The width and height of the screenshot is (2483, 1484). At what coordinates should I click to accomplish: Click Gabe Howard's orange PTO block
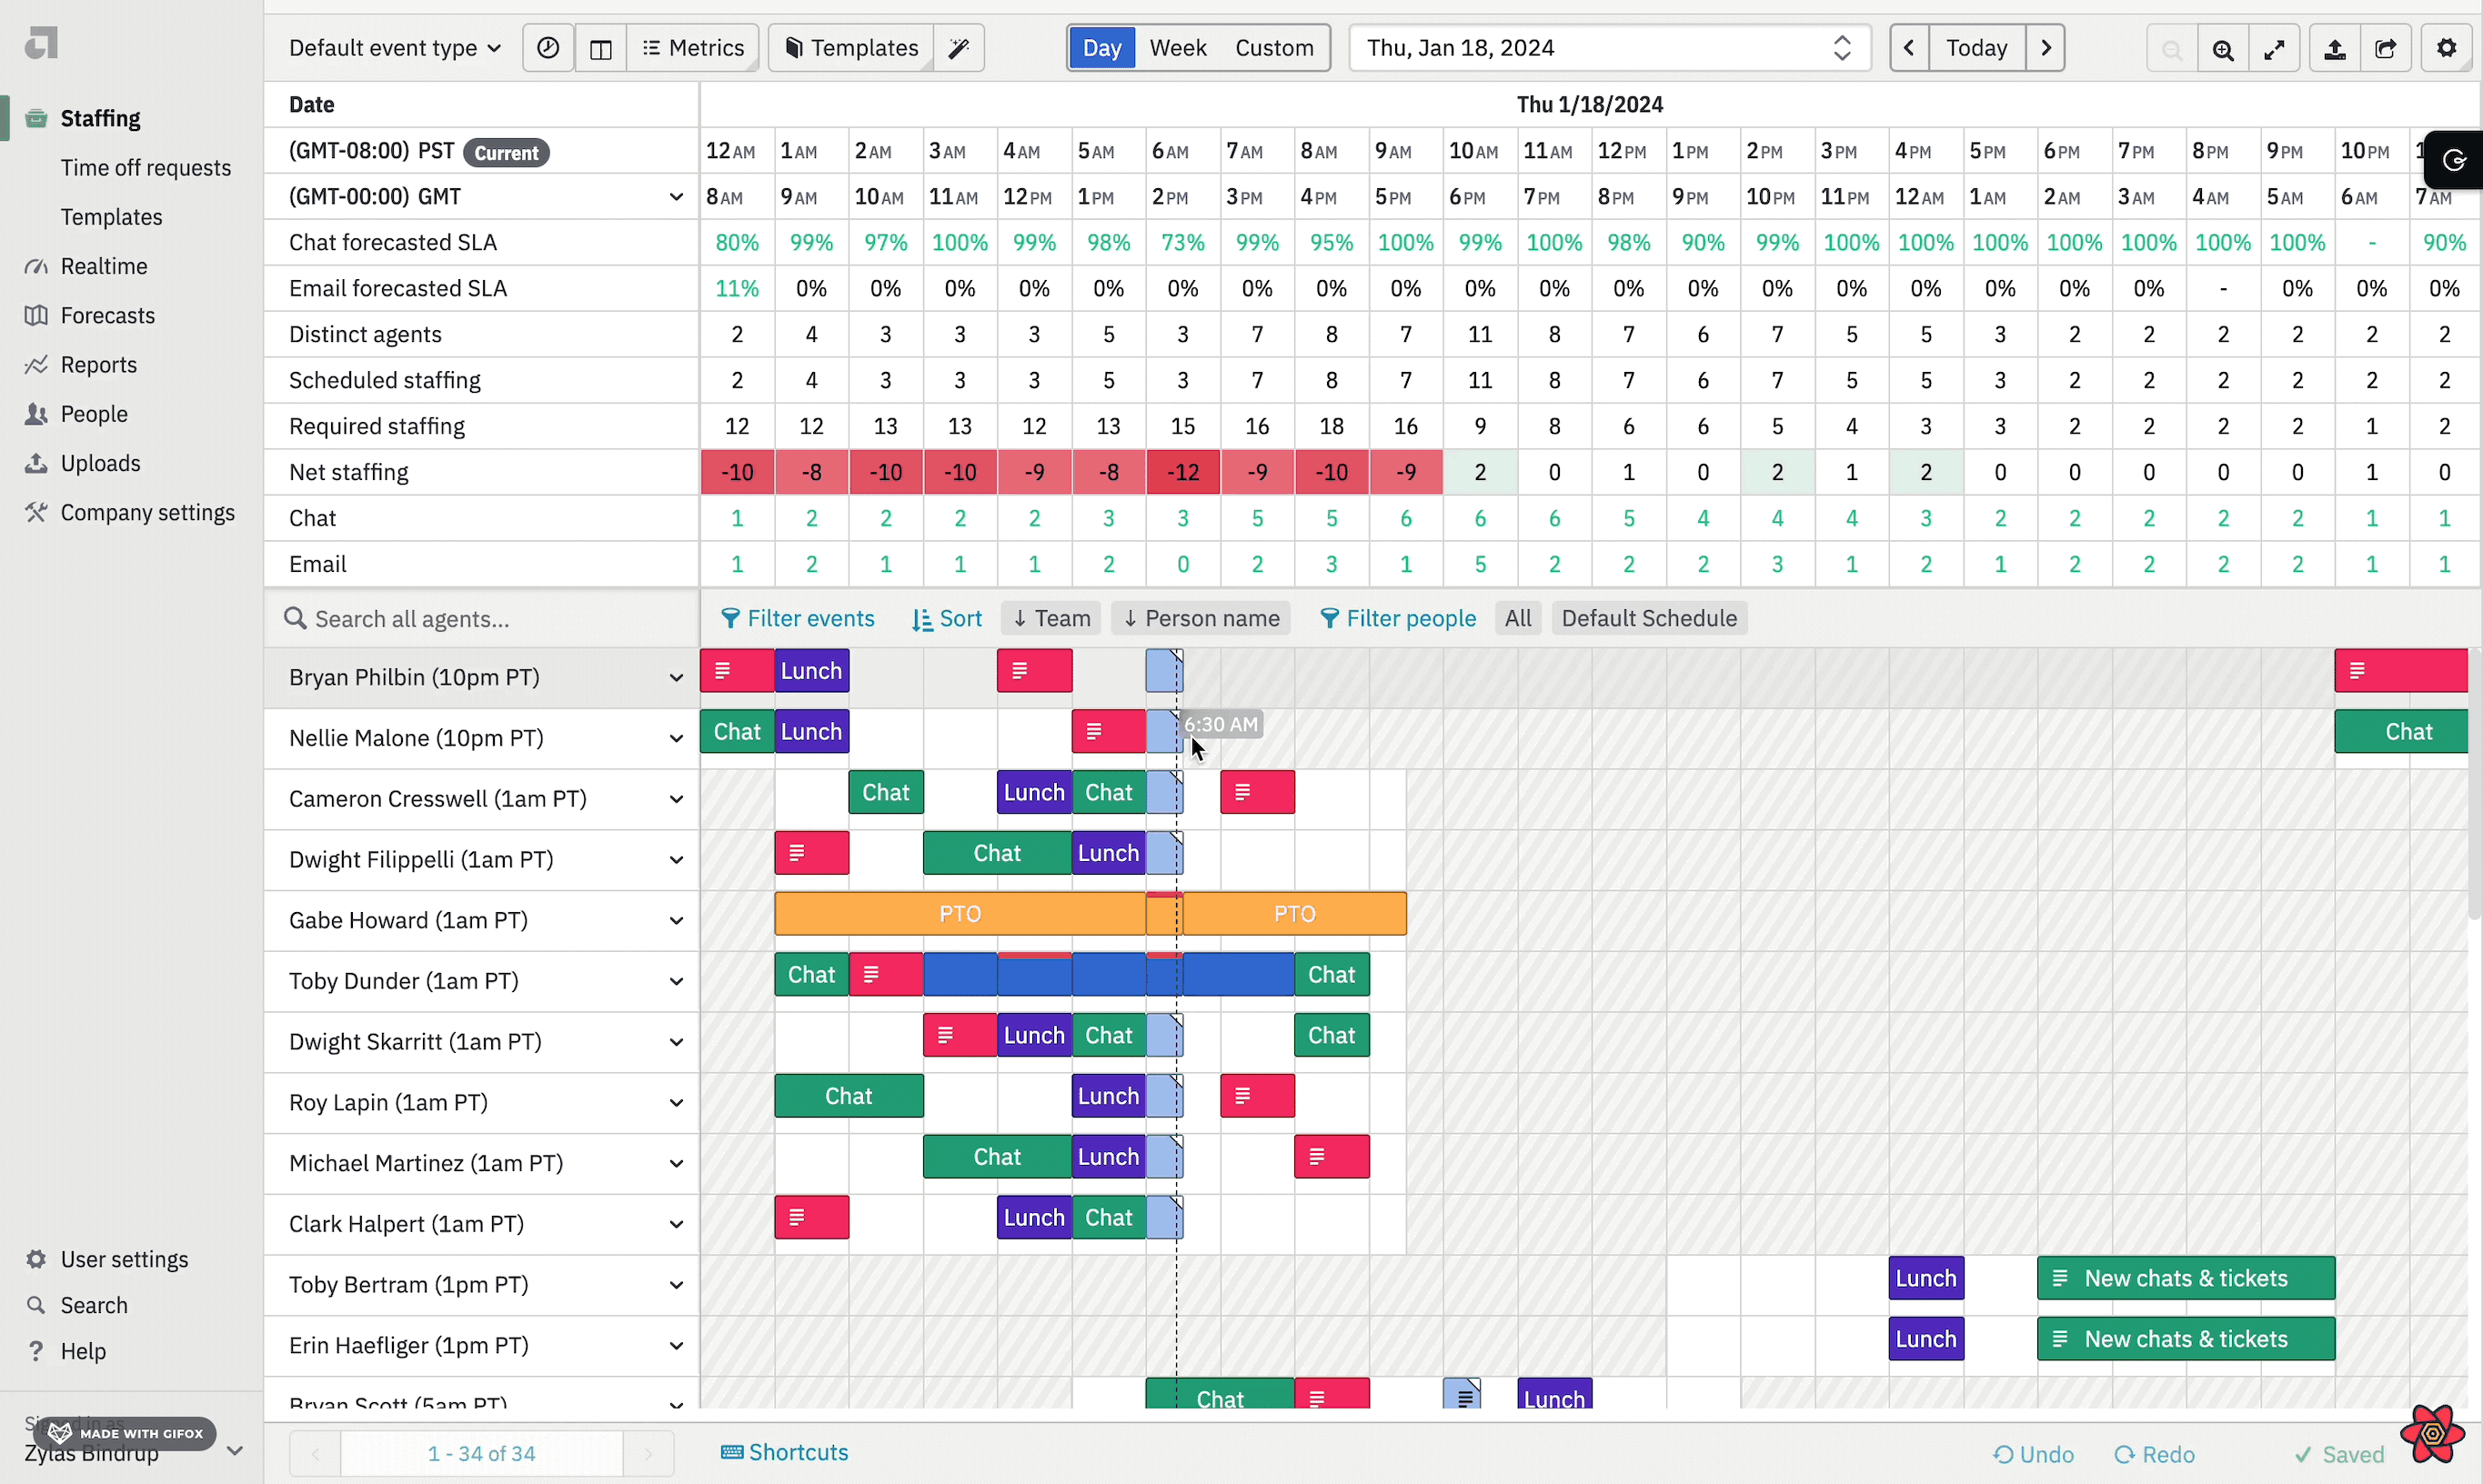coord(959,914)
